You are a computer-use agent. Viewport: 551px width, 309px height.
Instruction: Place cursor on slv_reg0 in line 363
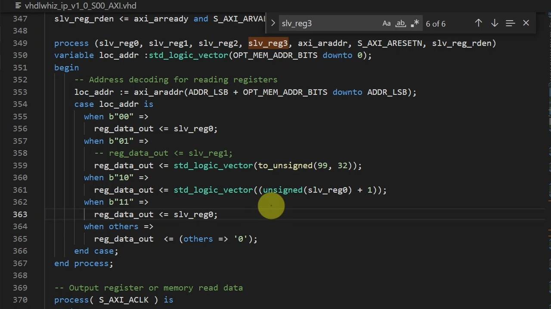click(195, 214)
